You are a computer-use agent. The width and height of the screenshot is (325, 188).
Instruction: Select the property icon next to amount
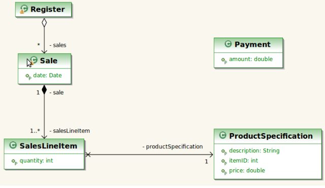point(224,60)
